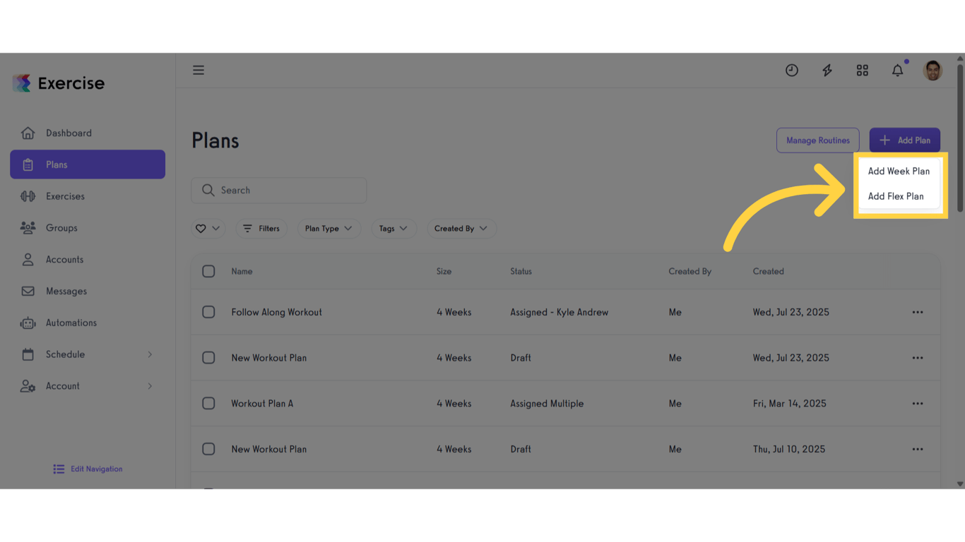Click the lightning bolt quick actions icon
This screenshot has width=965, height=542.
(x=827, y=70)
